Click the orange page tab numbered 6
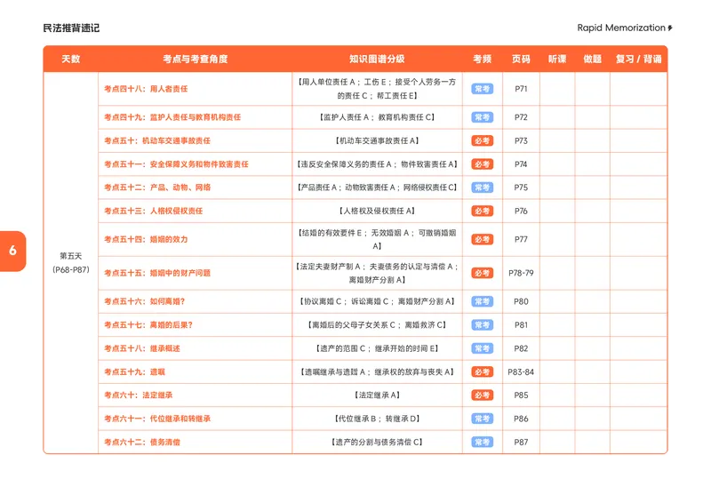 coord(12,251)
